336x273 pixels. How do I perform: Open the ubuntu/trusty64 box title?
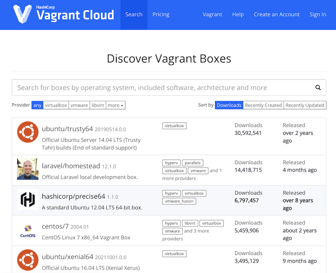click(67, 129)
